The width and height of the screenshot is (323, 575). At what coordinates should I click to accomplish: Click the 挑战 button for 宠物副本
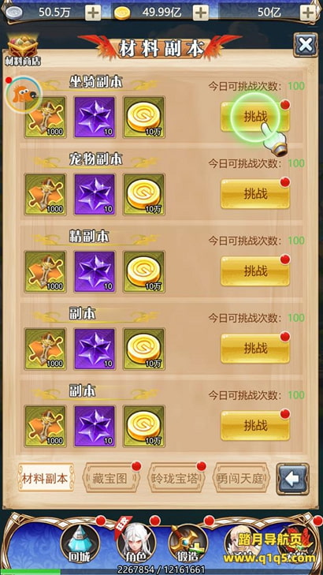coord(255,194)
